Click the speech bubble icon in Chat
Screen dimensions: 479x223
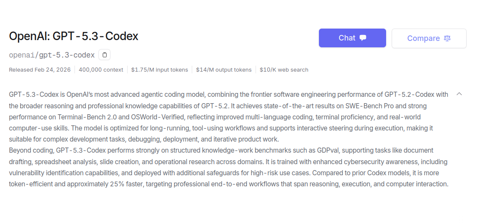tap(363, 38)
